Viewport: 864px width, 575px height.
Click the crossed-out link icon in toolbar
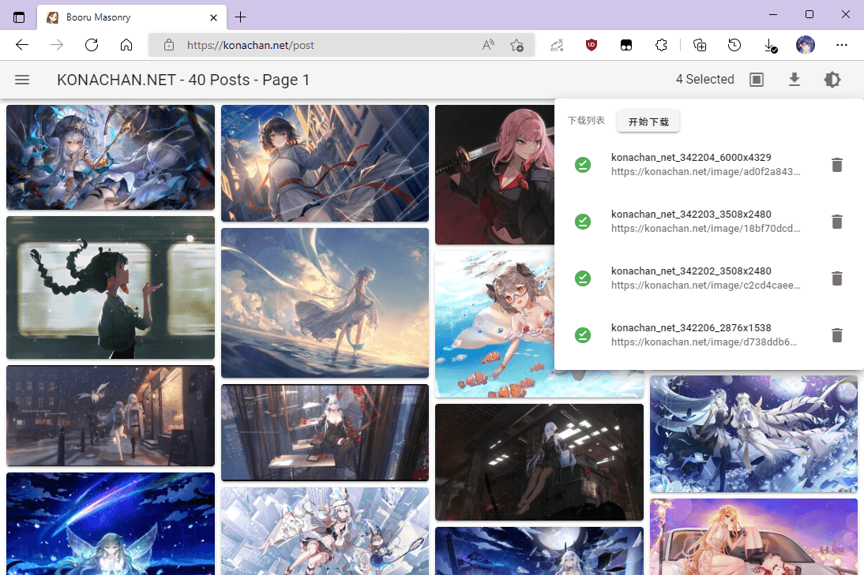click(x=557, y=45)
